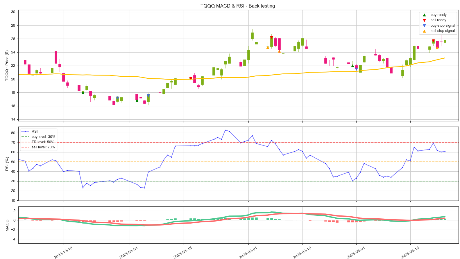Click the 2023-01-15 date tick label
The image size is (460, 259).
click(x=183, y=252)
